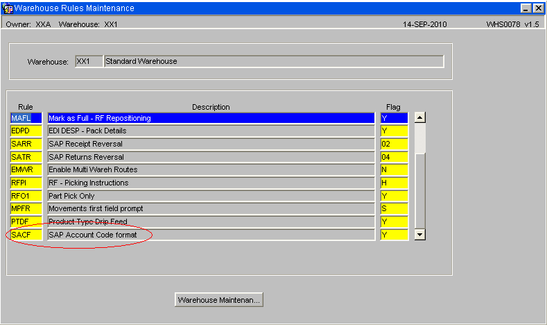This screenshot has height=325, width=547.
Task: Click 'Mark as Full - RF Repositioning' description
Action: point(211,118)
